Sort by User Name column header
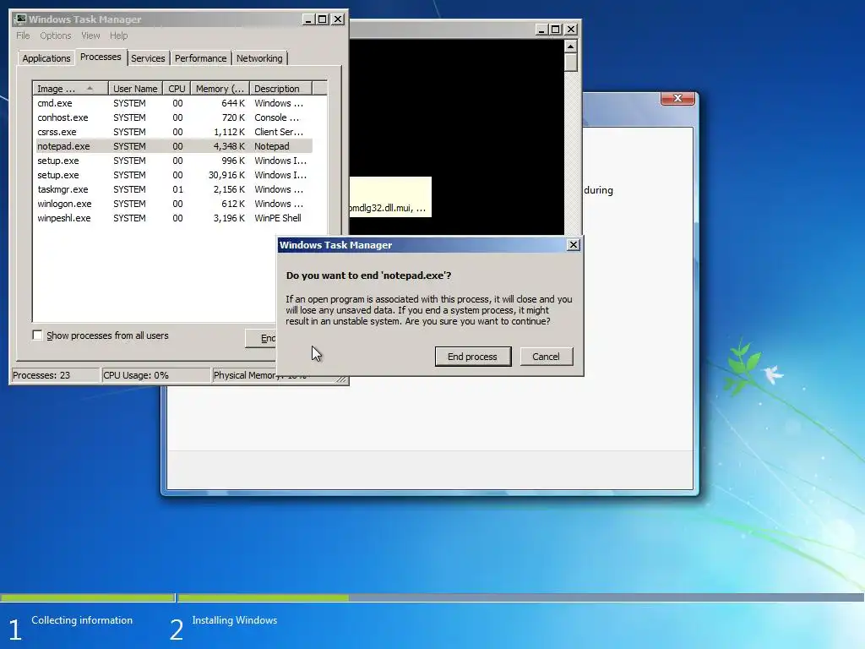This screenshot has width=865, height=649. coord(135,88)
